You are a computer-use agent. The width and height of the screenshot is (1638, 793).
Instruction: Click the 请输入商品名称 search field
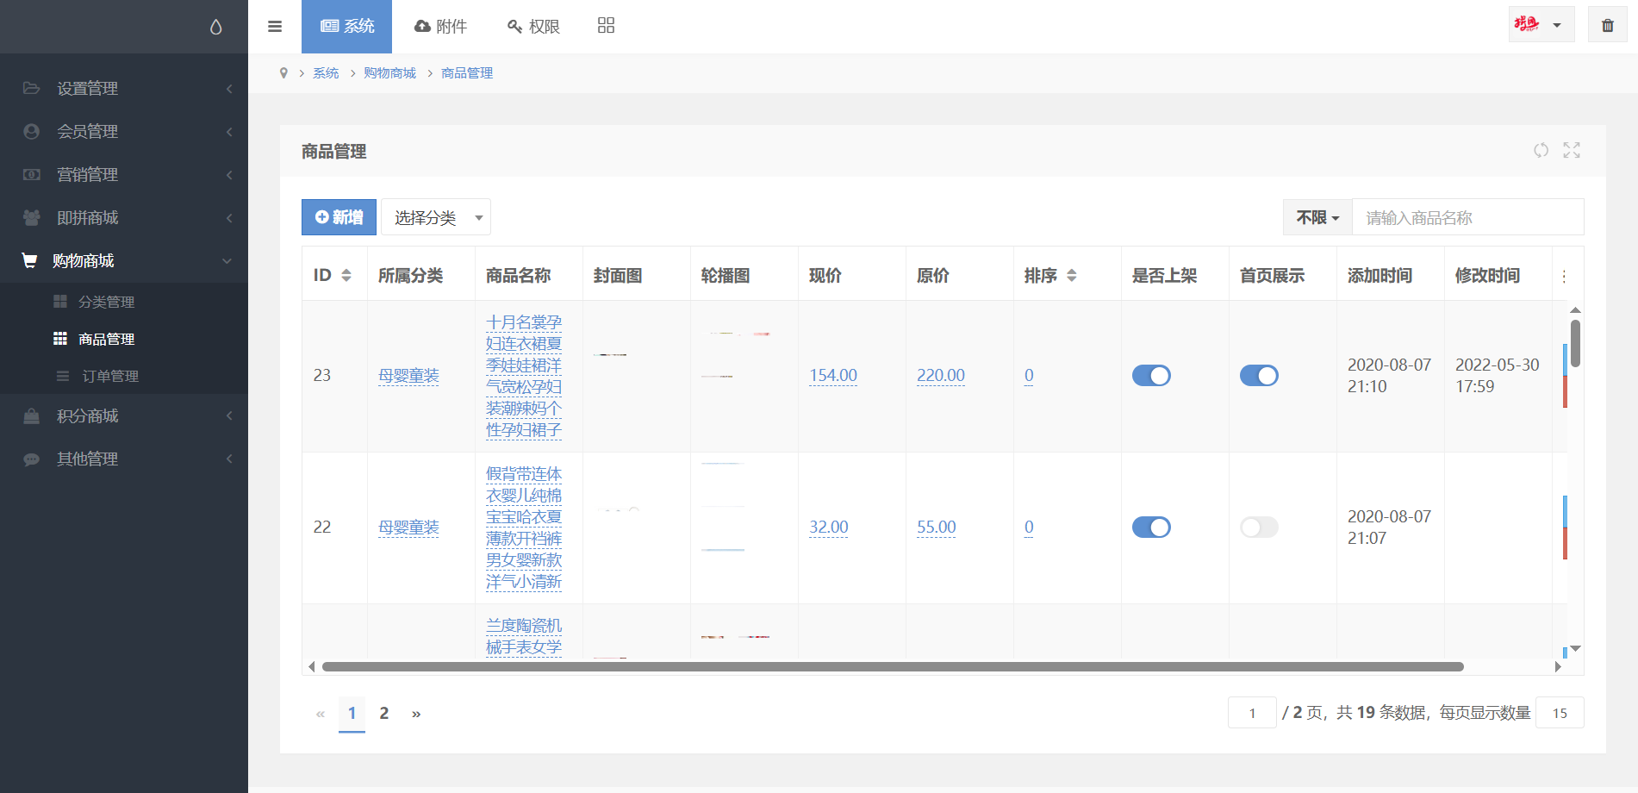tap(1467, 218)
